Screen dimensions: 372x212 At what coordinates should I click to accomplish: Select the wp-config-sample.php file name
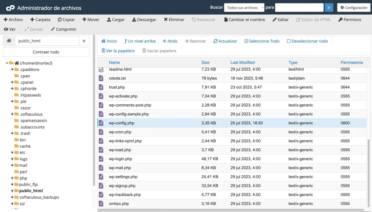(129, 114)
